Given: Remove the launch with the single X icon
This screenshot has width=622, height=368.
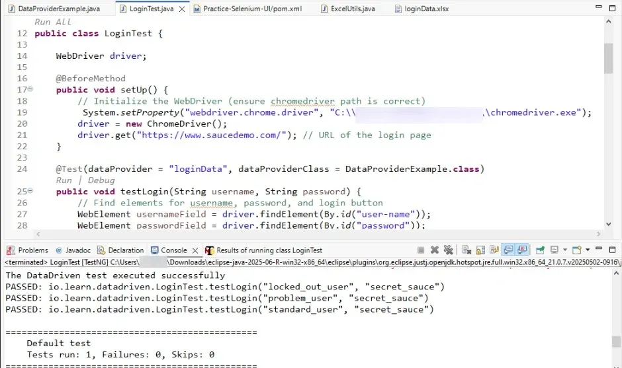Looking at the screenshot, I should pos(435,250).
